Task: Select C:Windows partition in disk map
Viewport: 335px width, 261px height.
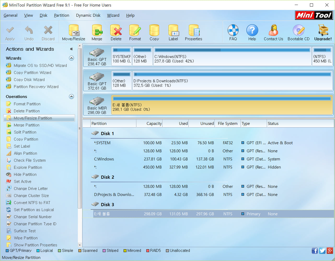Action: click(x=232, y=56)
